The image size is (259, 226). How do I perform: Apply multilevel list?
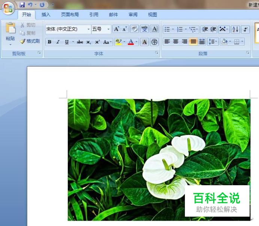coord(193,30)
